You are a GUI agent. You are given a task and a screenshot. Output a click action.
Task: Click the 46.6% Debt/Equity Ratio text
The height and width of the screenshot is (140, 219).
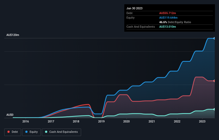pyautogui.click(x=175, y=22)
